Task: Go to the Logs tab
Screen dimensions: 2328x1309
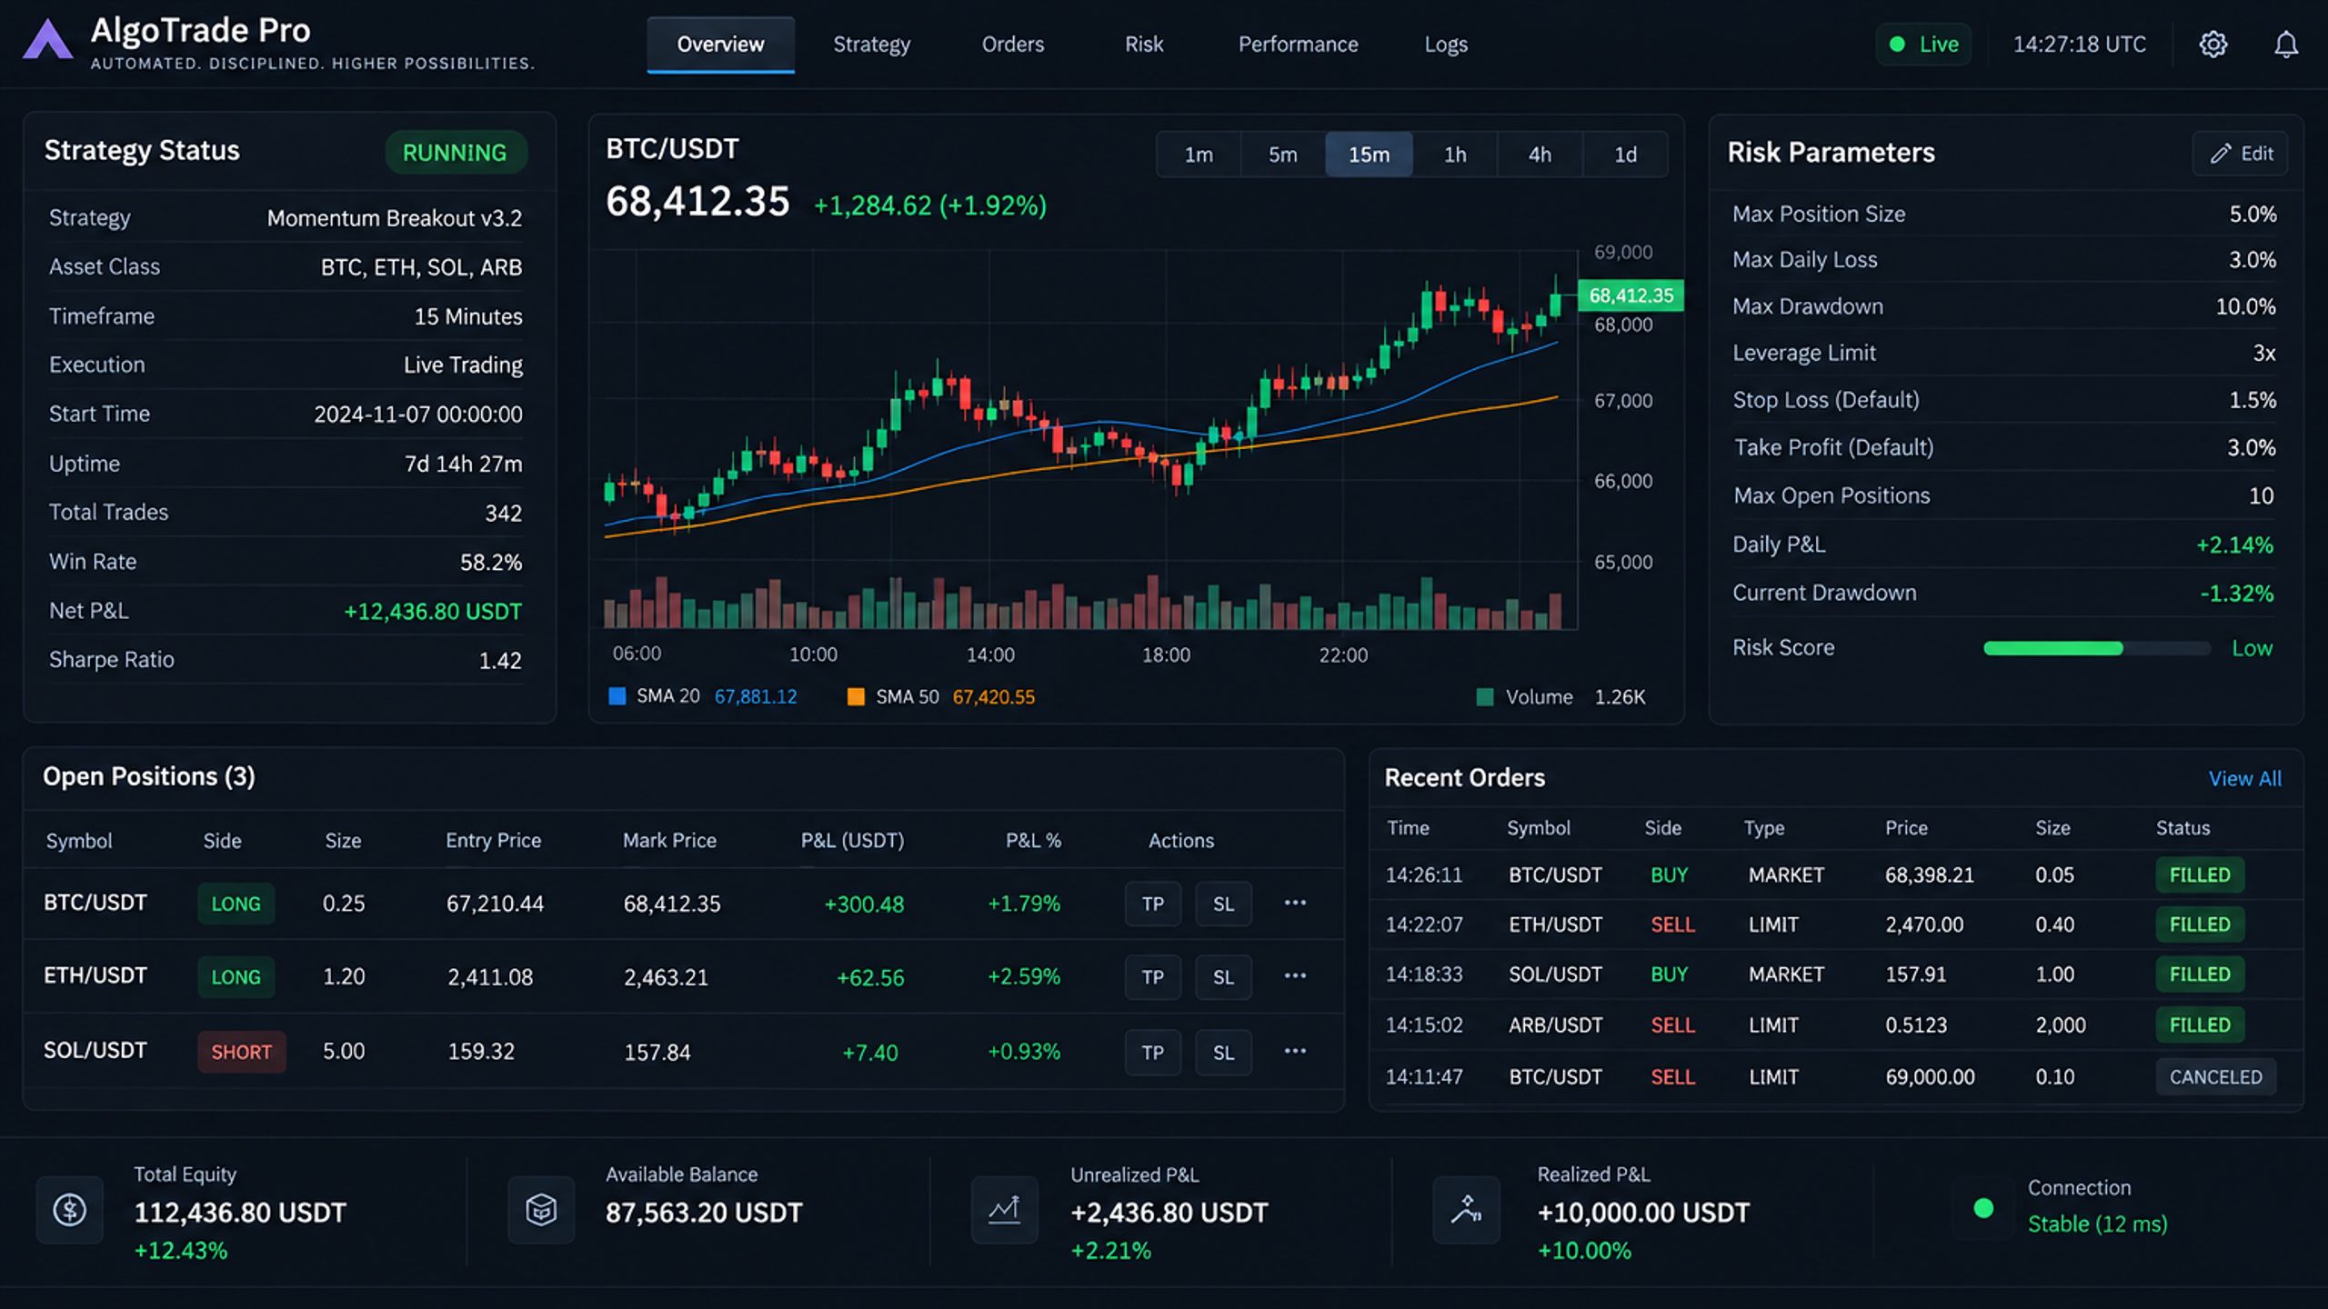Action: coord(1445,45)
